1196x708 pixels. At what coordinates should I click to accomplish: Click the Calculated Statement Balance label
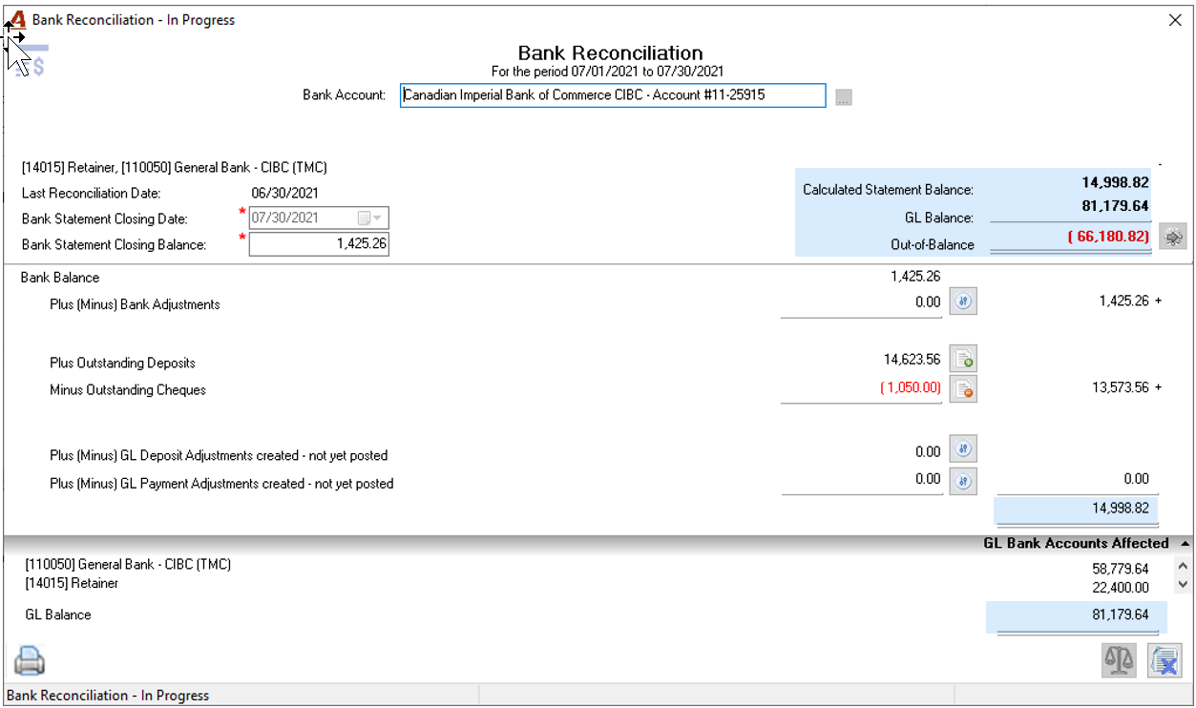888,190
